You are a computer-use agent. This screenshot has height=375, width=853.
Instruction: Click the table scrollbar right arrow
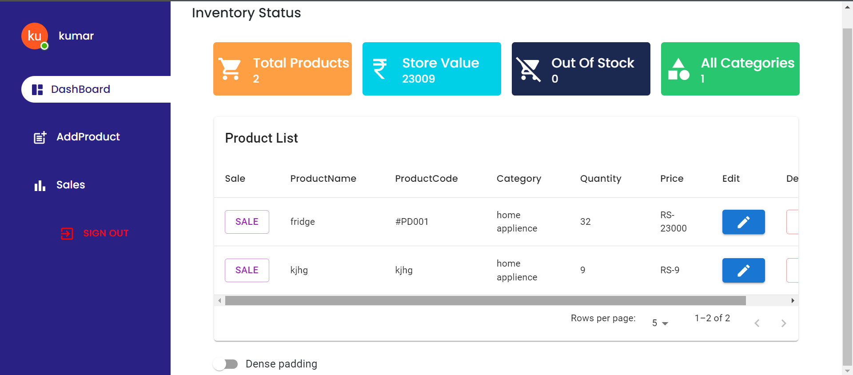tap(793, 301)
